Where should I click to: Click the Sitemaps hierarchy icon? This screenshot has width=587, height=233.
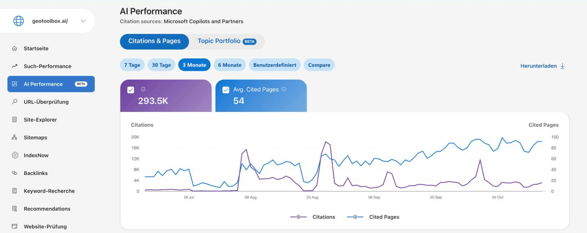[x=14, y=138]
